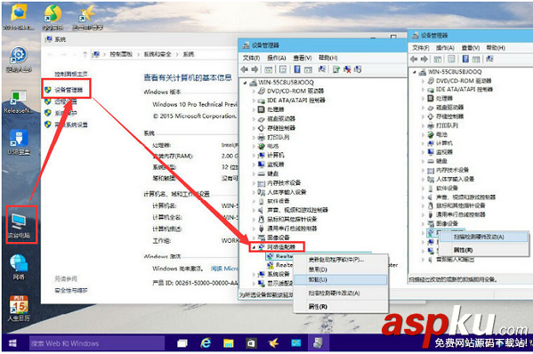Expand IDE ATA/ATAPI 控制器 in middle Device Manager

(x=254, y=101)
